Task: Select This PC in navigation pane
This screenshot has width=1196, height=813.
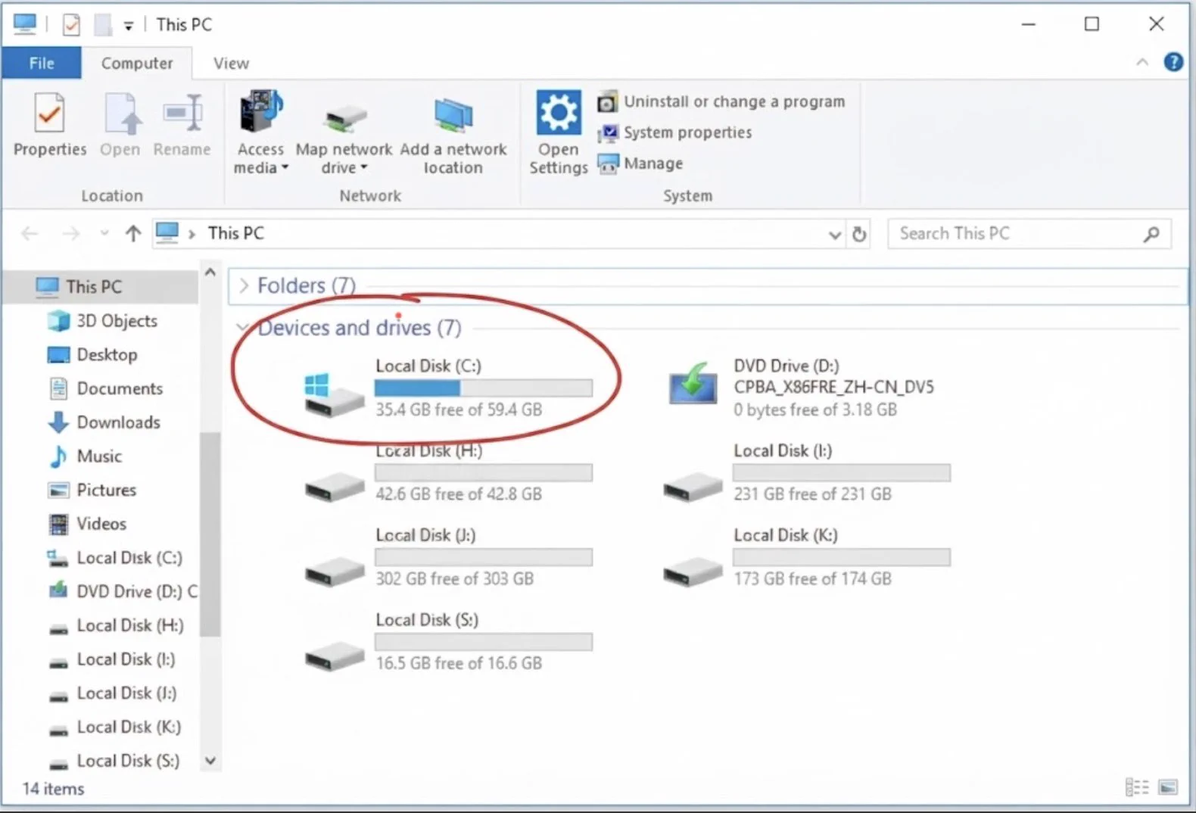Action: click(x=100, y=286)
